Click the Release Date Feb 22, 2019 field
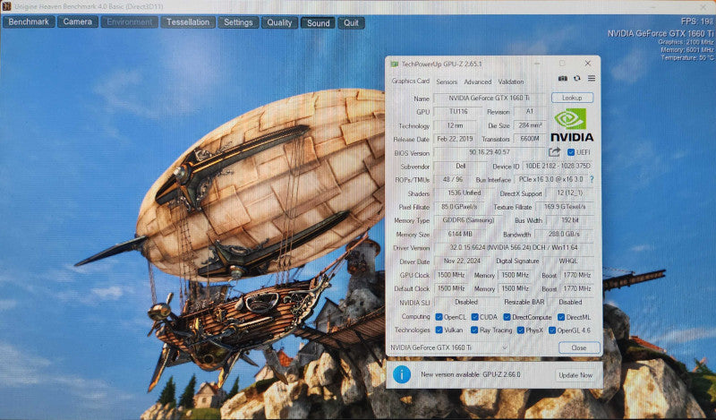 (x=455, y=139)
